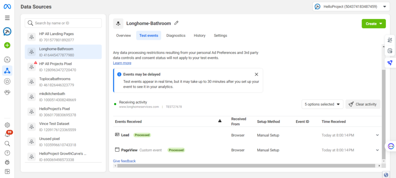Screen dimensions: 396x178
Task: Select the Data Sources triangle icon
Action: click(x=7, y=71)
